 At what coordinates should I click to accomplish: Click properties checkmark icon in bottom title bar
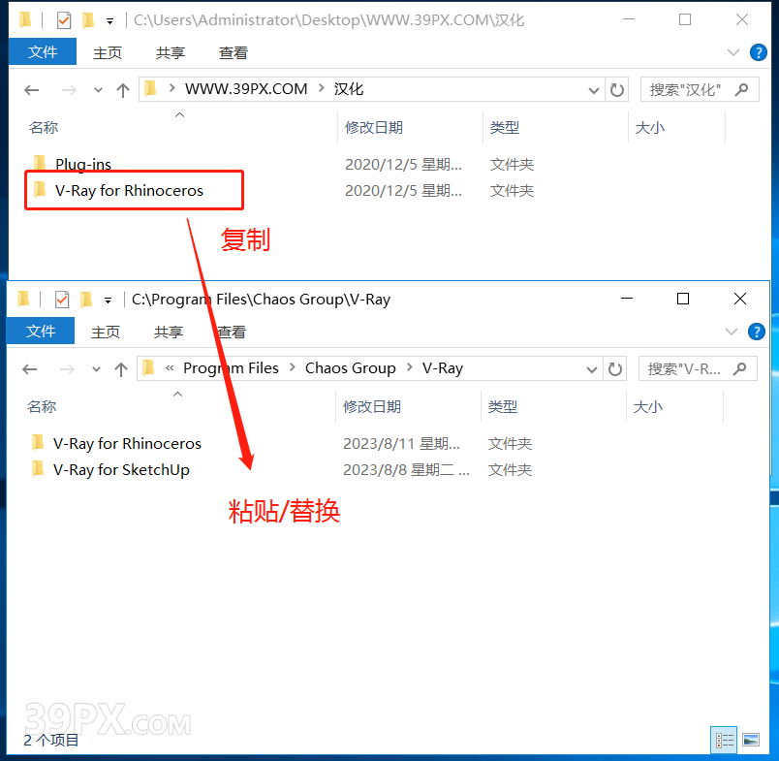point(63,299)
